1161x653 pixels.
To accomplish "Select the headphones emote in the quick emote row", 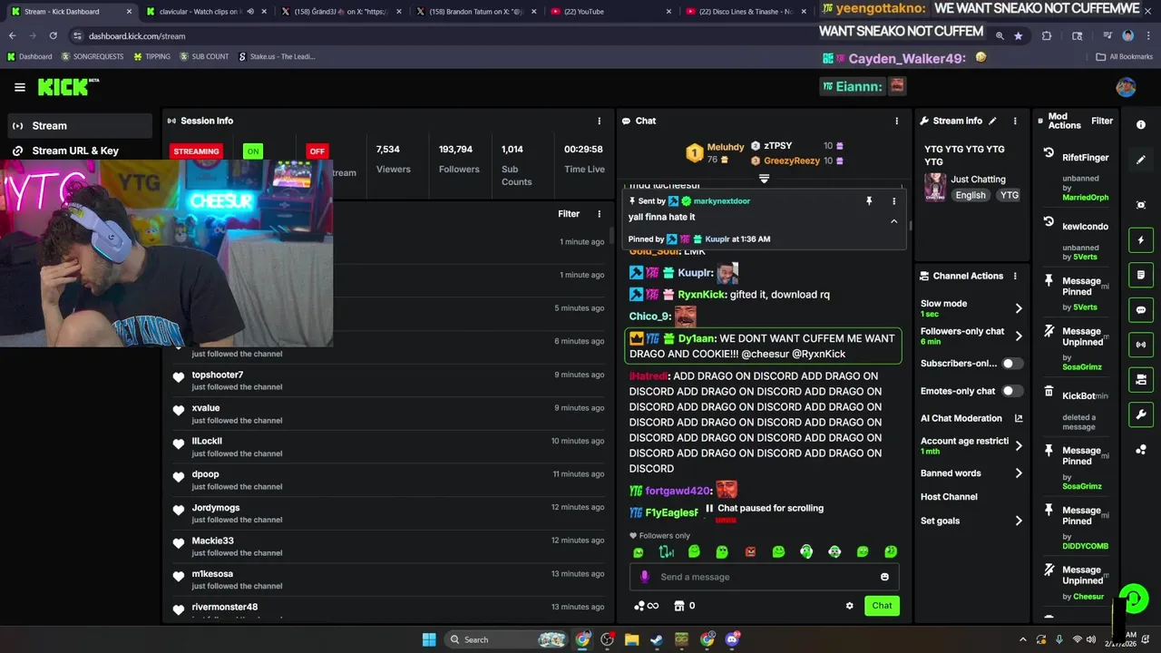I will (806, 551).
